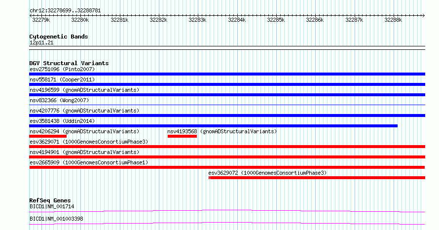Image resolution: width=439 pixels, height=230 pixels.
Task: Click the blue bar of esv2751096
Action: [227, 74]
